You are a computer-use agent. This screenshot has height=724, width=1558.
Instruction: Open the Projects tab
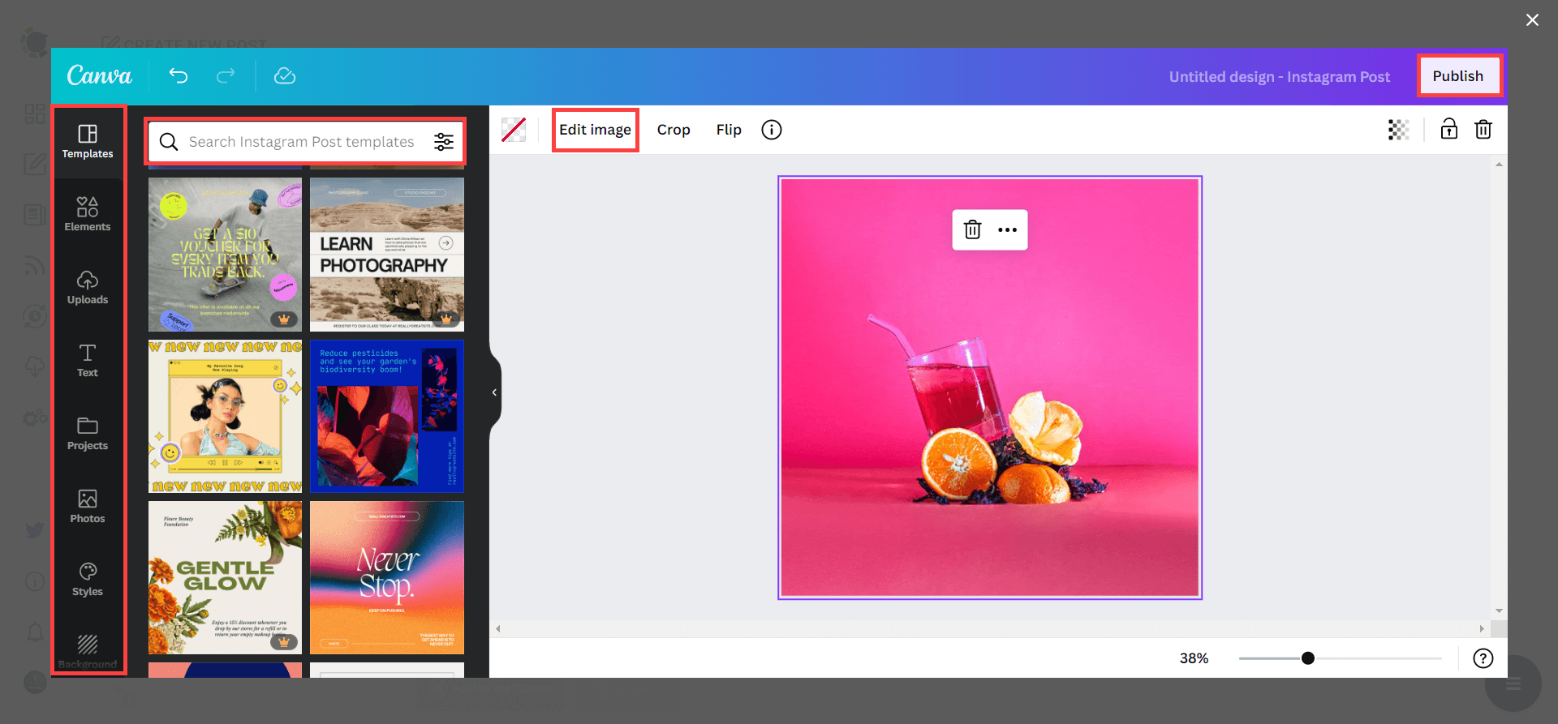[88, 433]
